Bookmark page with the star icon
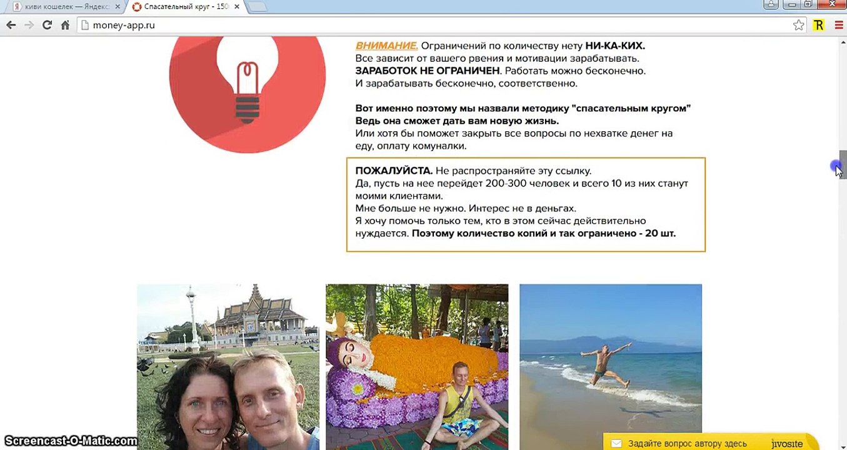This screenshot has height=450, width=847. click(798, 25)
